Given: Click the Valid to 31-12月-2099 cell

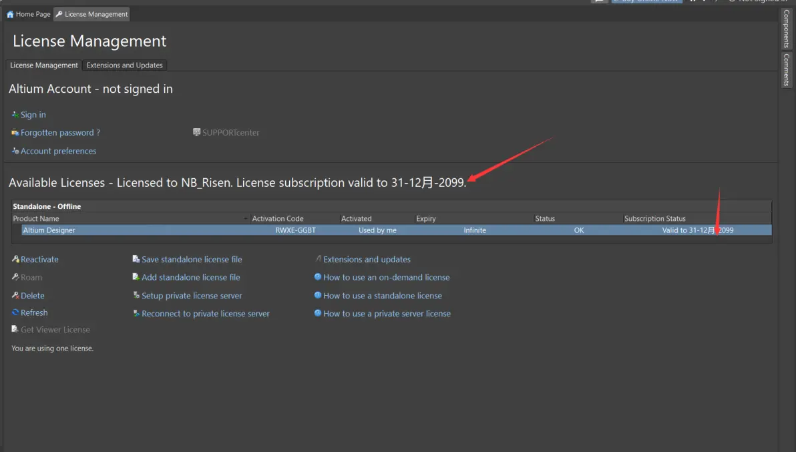Looking at the screenshot, I should 698,230.
